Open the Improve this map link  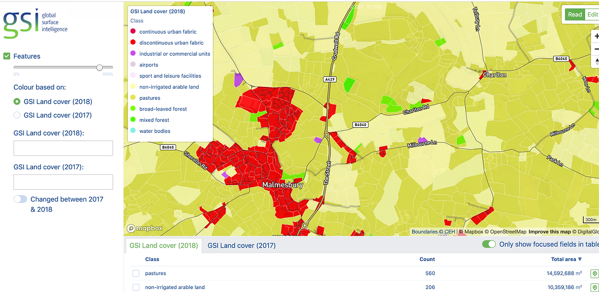click(548, 232)
